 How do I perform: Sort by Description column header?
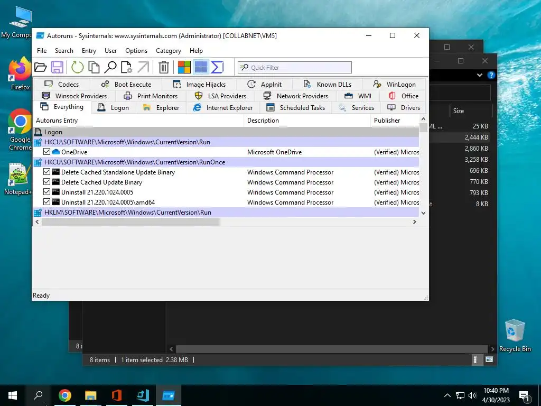(x=307, y=121)
